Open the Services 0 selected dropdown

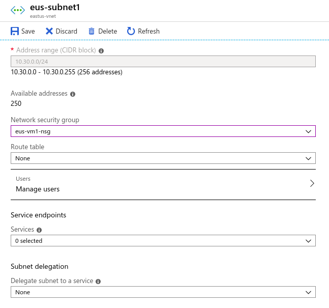pos(163,241)
